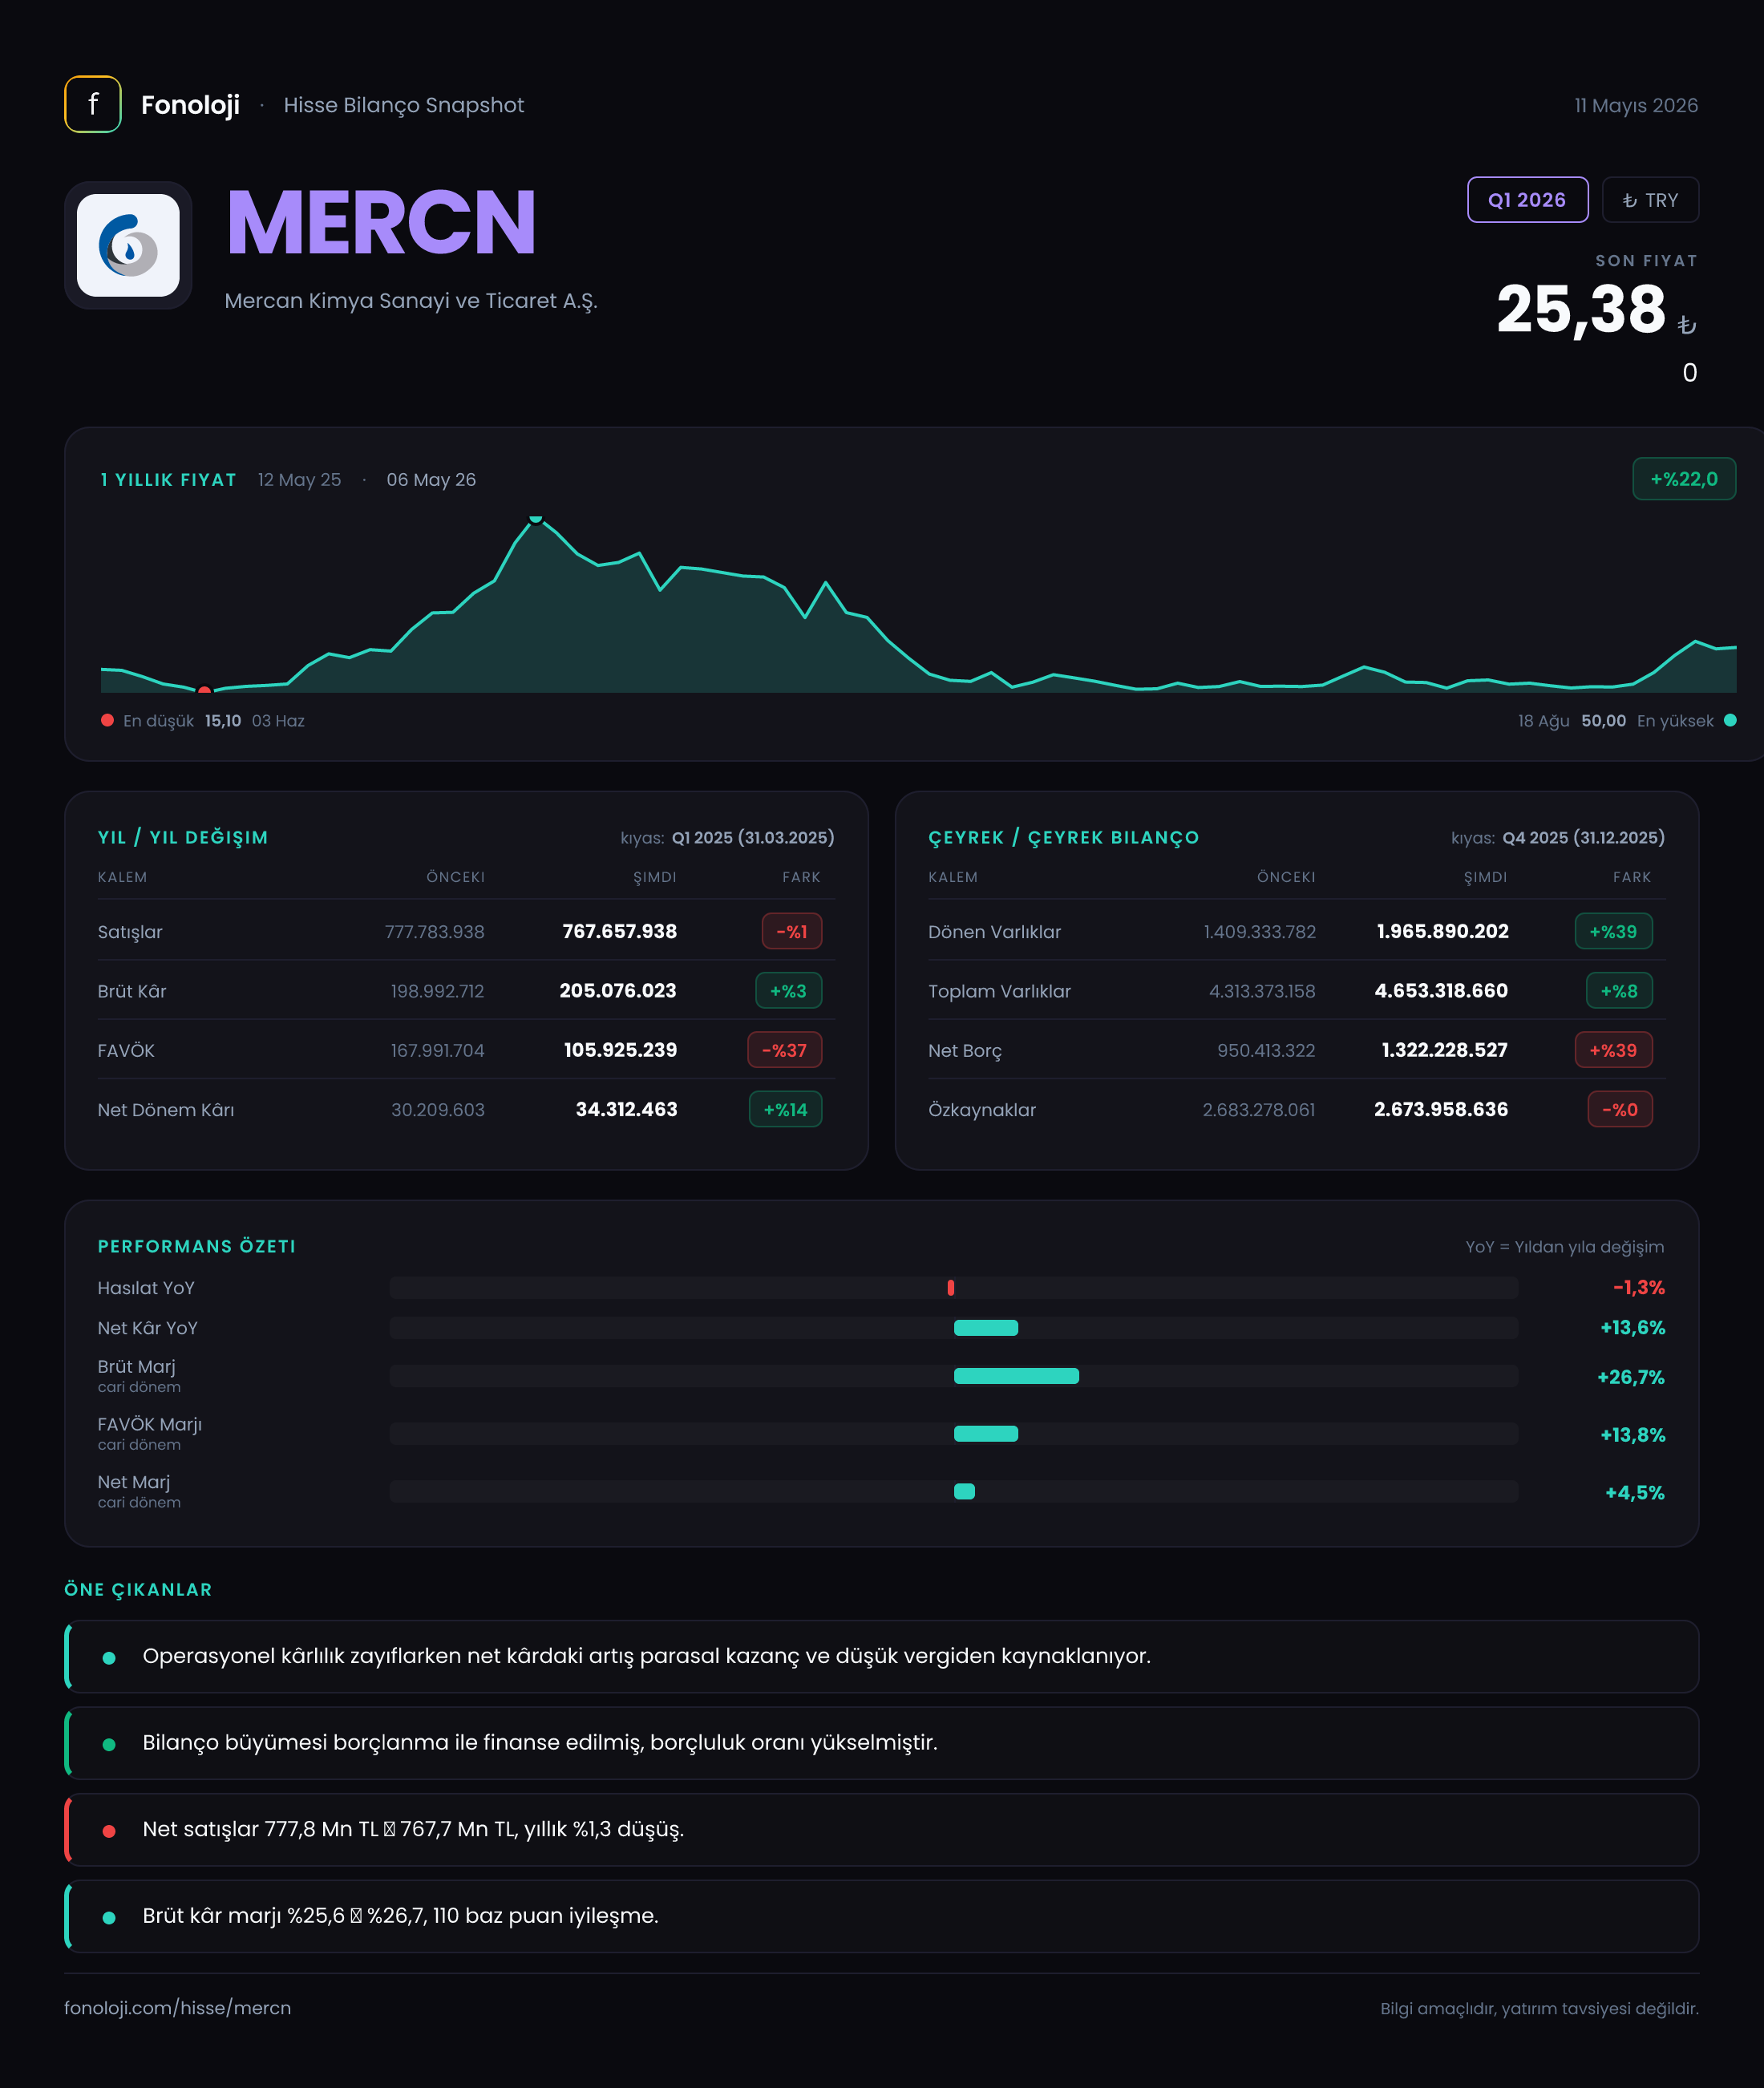1764x2088 pixels.
Task: Click the +%39 Dönen Varlıklar badge
Action: click(x=1613, y=931)
